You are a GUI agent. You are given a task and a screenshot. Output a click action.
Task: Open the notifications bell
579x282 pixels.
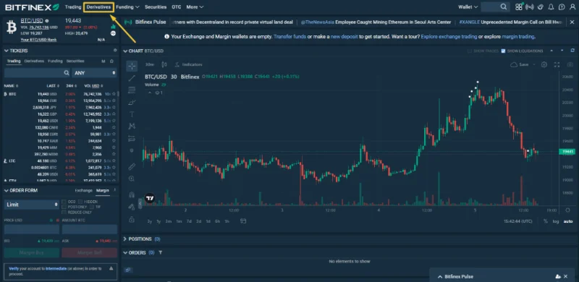551,7
